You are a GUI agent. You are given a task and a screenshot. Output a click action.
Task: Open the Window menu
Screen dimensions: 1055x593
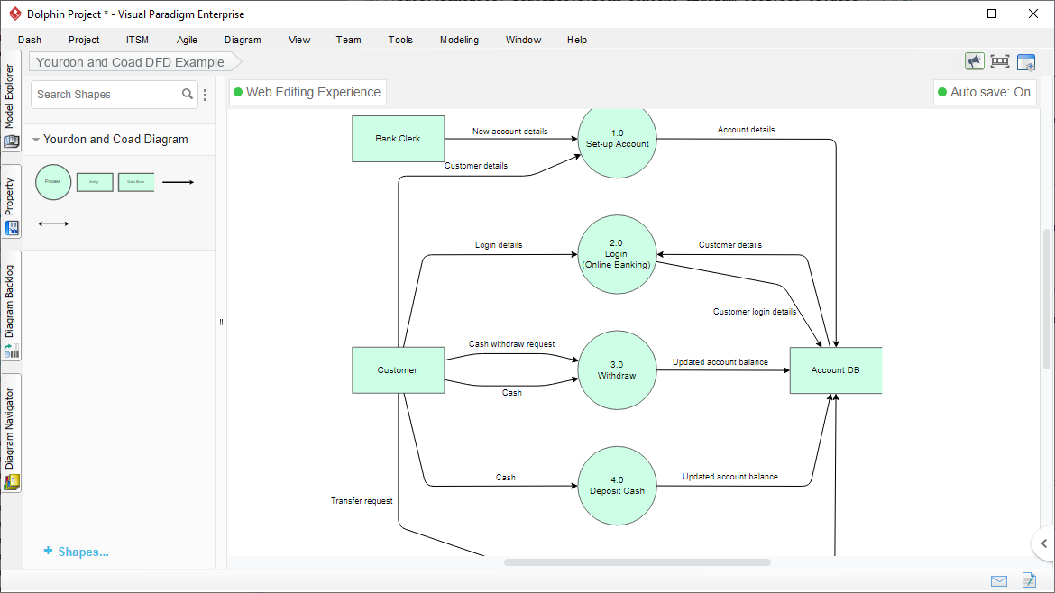(x=524, y=40)
